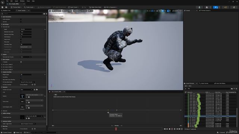Clear Per Bone Overrides array
Image resolution: width=239 pixels, height=134 pixels.
[x=35, y=84]
